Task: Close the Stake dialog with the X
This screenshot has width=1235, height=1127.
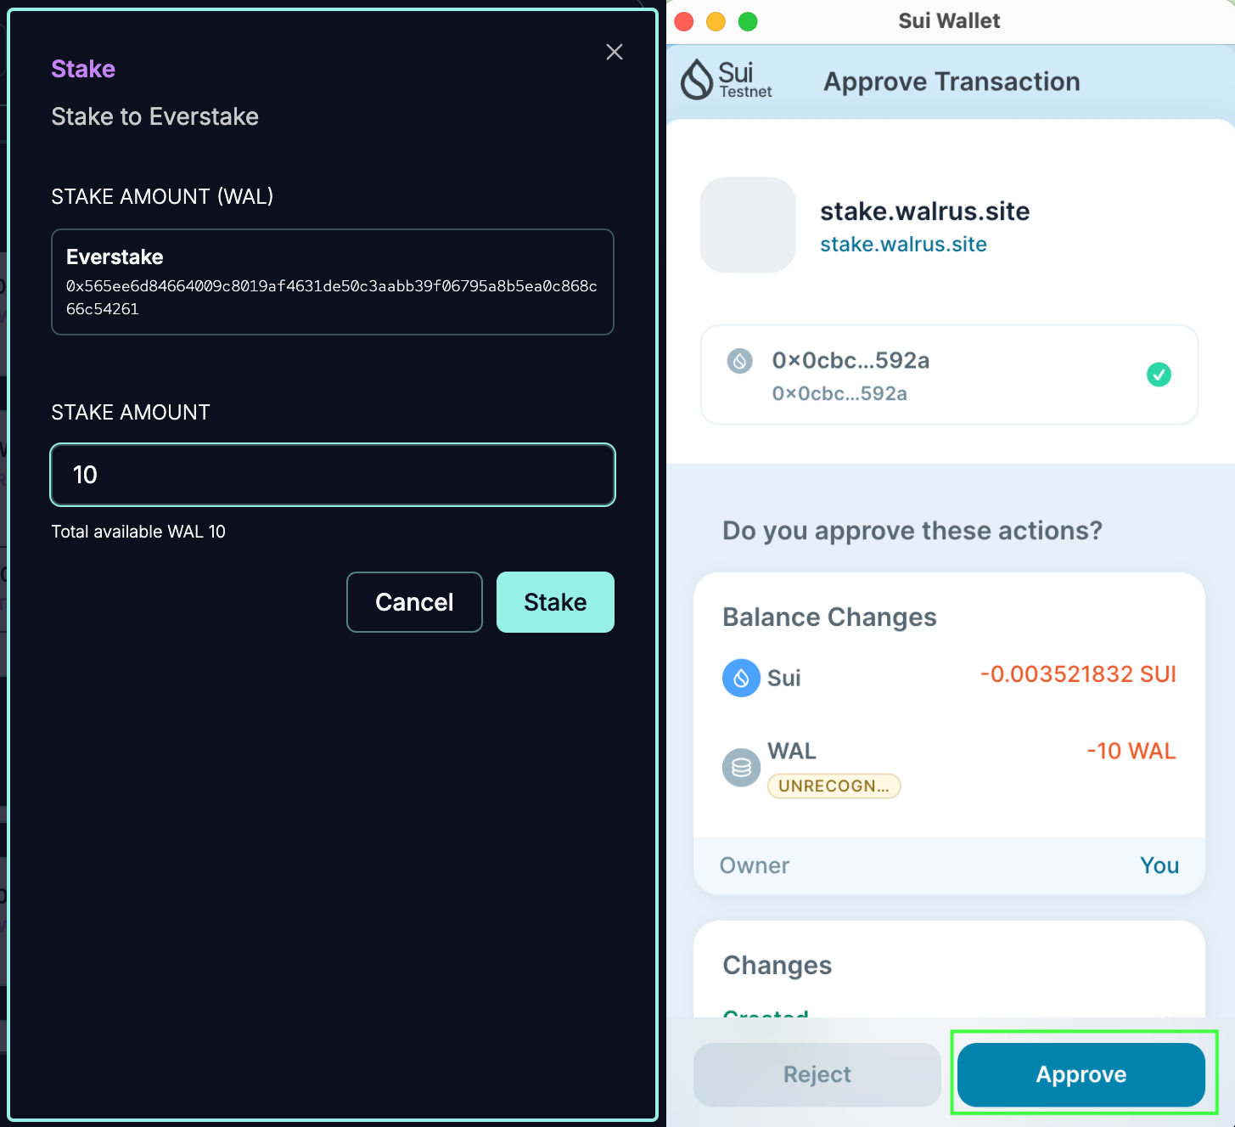Action: tap(615, 52)
